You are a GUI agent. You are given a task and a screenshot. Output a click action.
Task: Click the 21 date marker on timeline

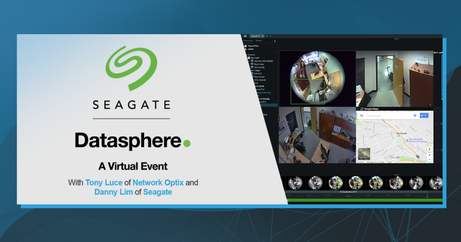428,197
